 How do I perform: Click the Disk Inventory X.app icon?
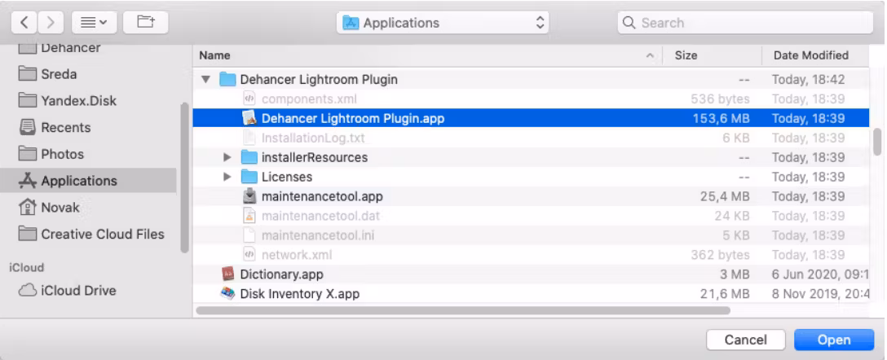tap(227, 293)
